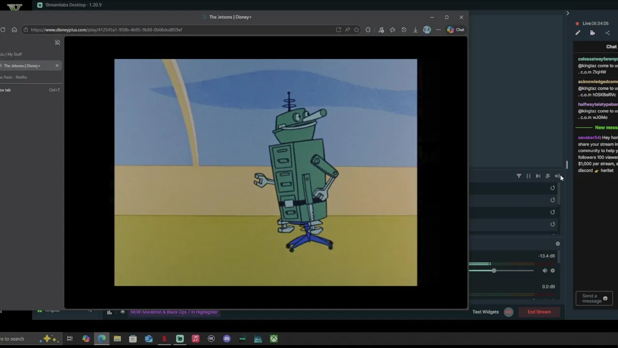Open the Read aloud icon
The width and height of the screenshot is (618, 348).
347,29
